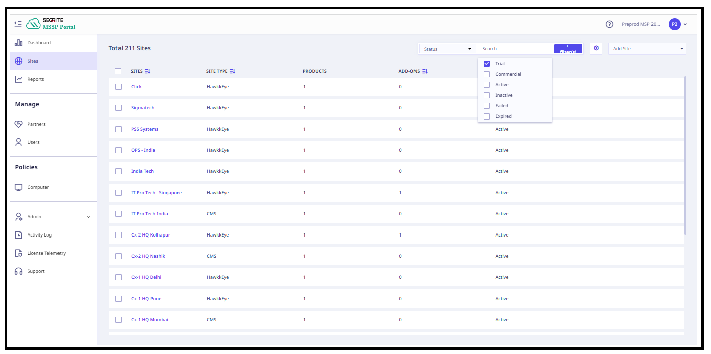Check the Expired status filter

coord(487,116)
